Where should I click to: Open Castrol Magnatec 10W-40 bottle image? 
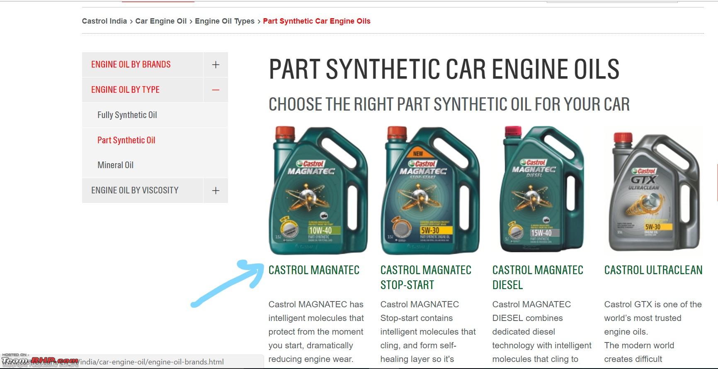[318, 190]
